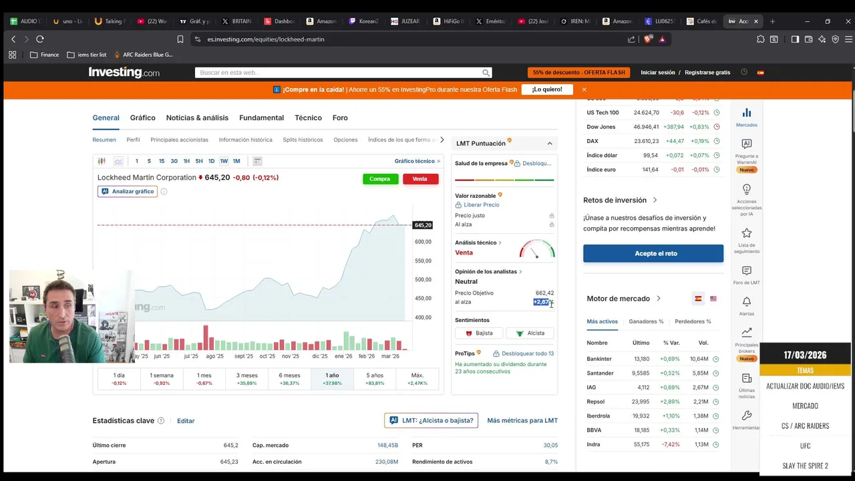Set chart interval to 1M
This screenshot has height=481, width=855.
pyautogui.click(x=236, y=161)
